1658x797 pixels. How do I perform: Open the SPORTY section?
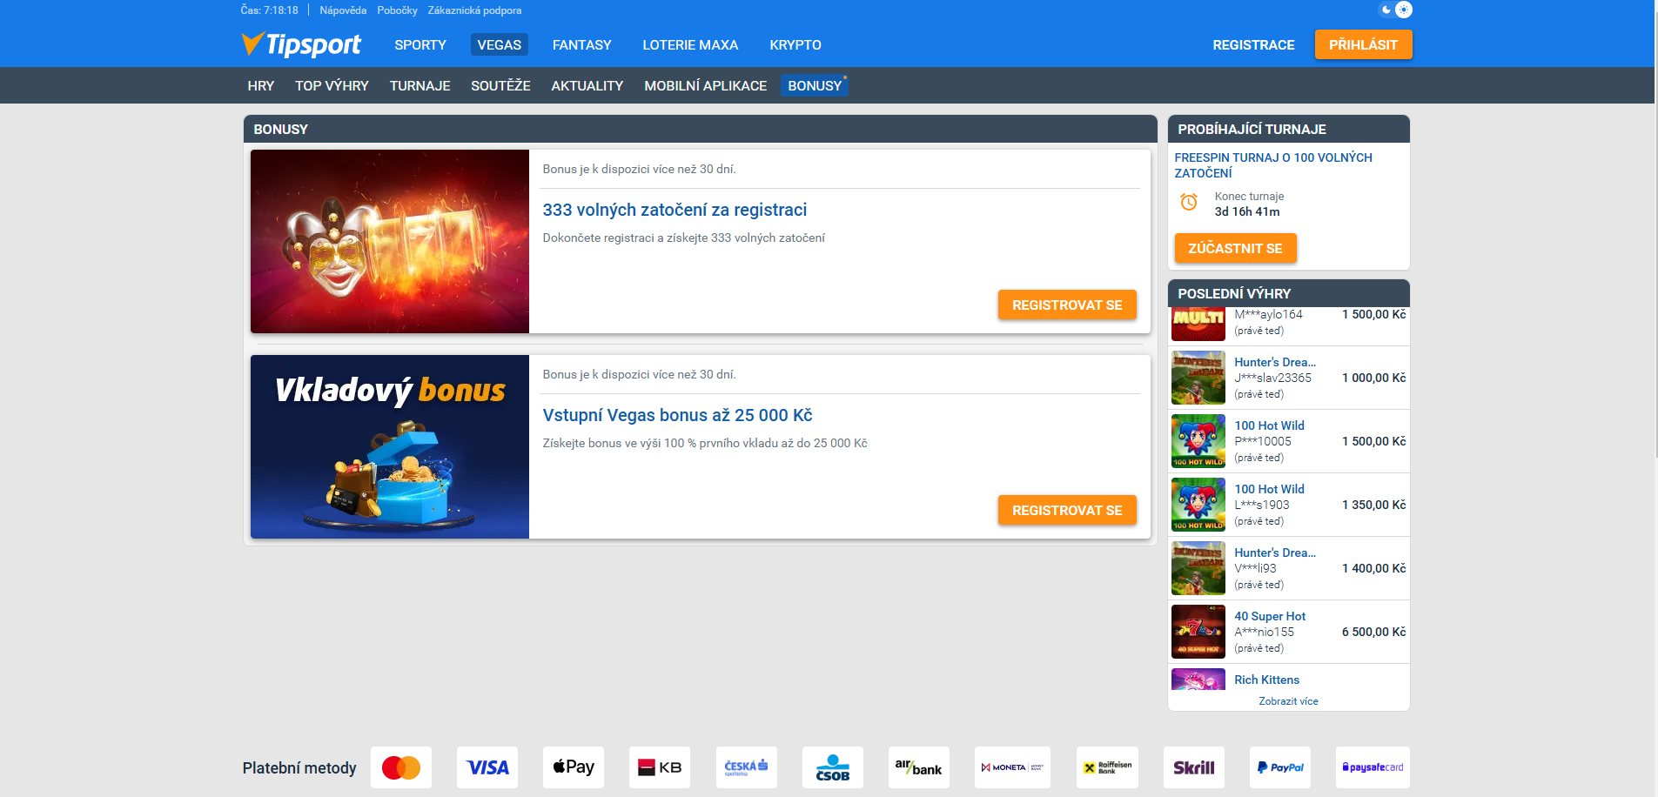pos(420,45)
